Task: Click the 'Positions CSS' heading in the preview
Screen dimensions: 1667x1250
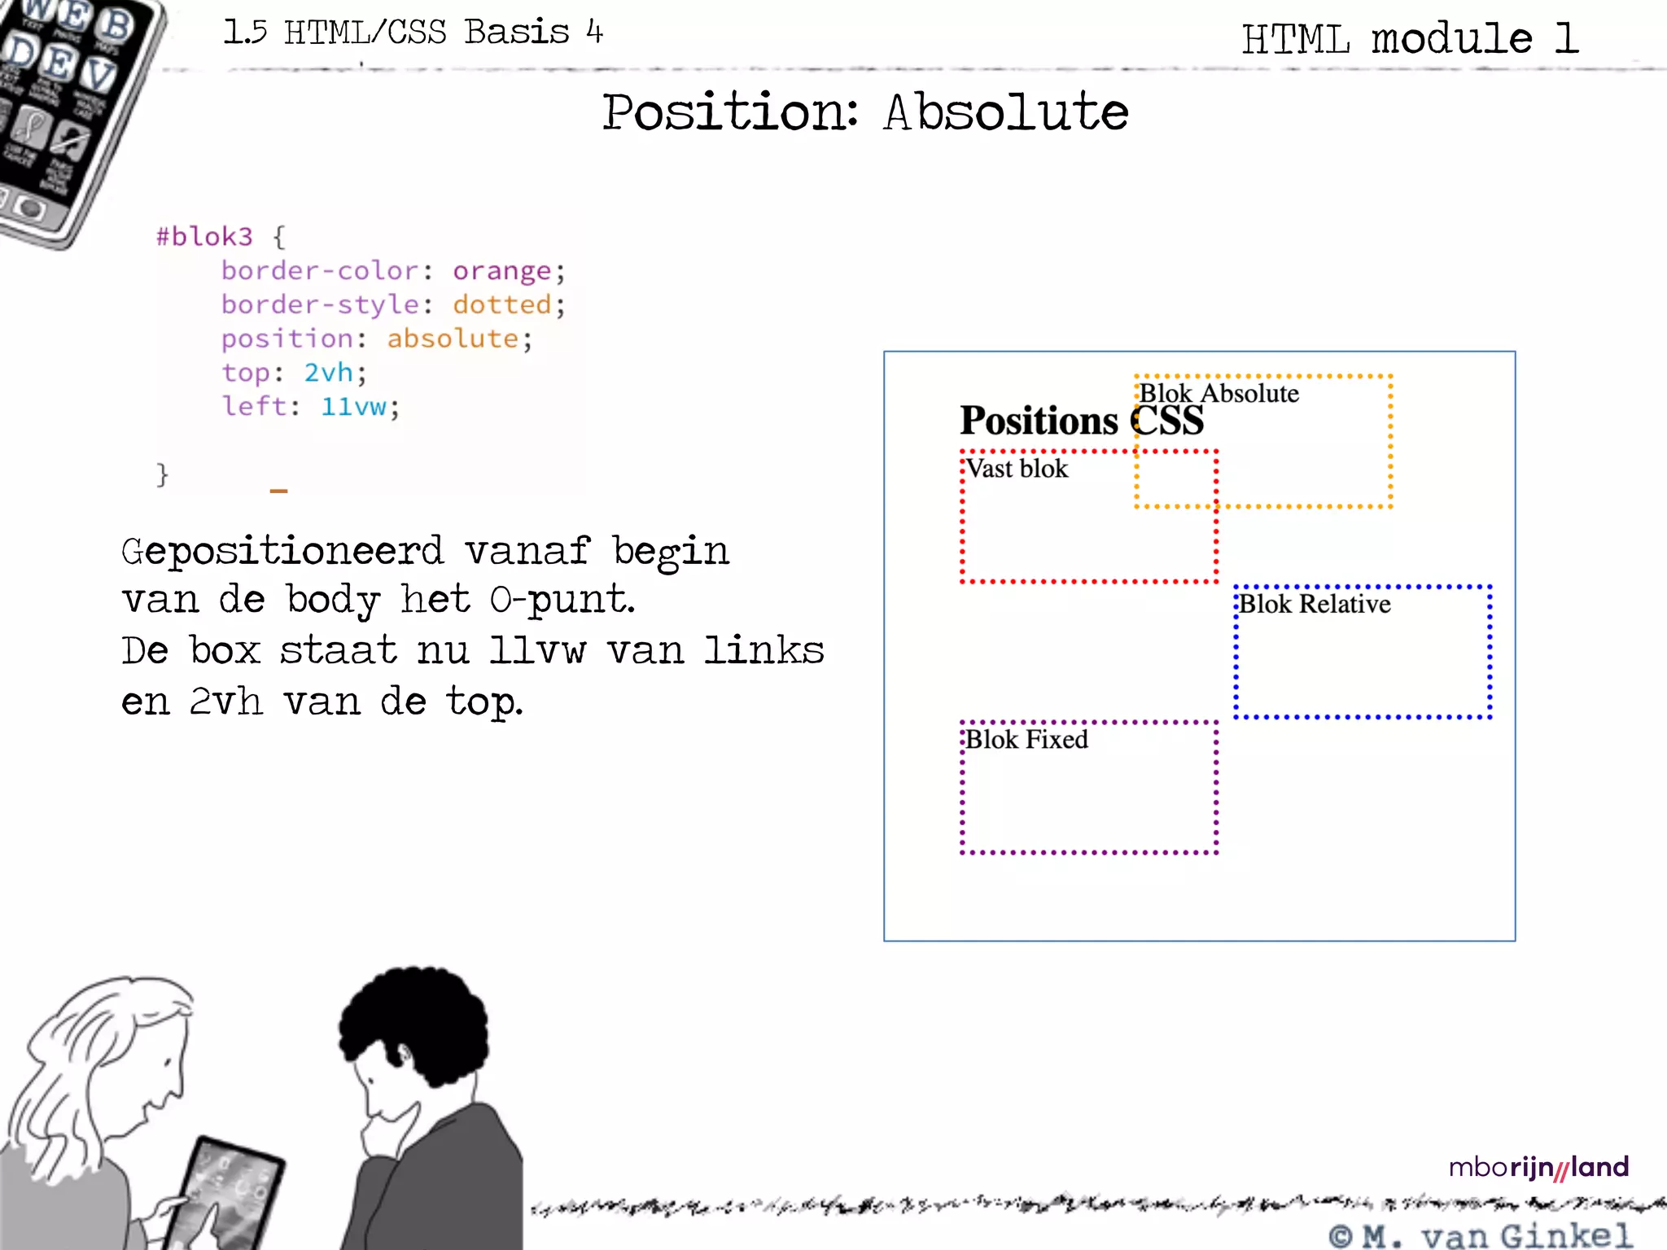Action: [1082, 421]
